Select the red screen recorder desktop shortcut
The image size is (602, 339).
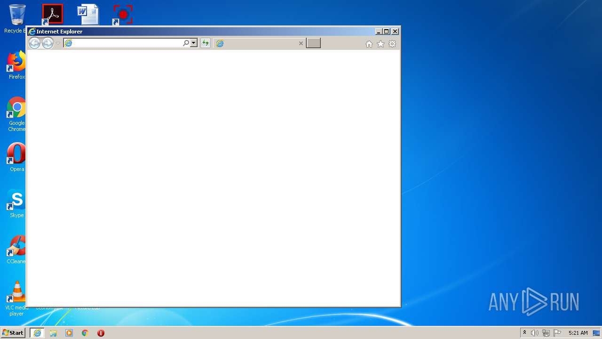pos(123,15)
